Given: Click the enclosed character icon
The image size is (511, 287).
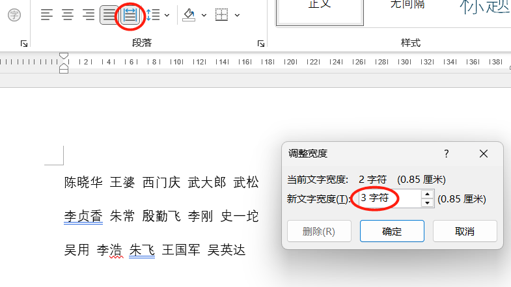Looking at the screenshot, I should (14, 15).
